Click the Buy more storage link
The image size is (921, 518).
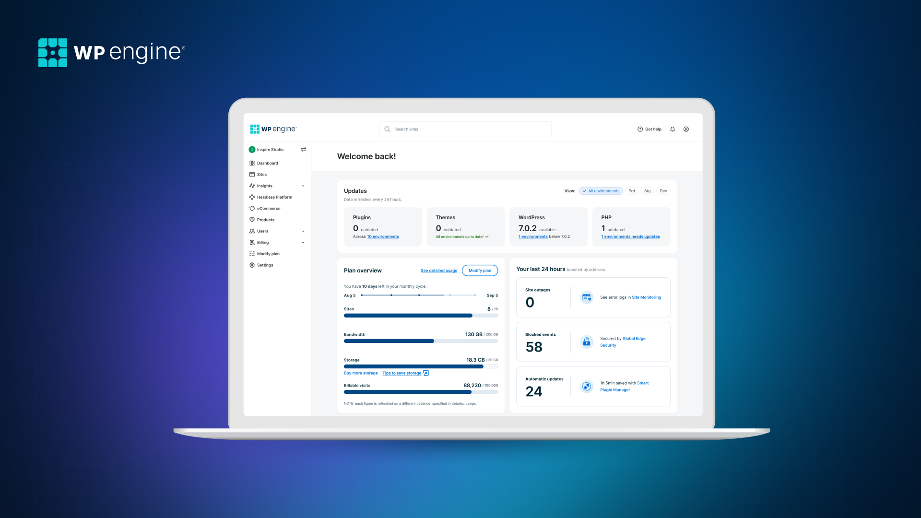pos(361,373)
